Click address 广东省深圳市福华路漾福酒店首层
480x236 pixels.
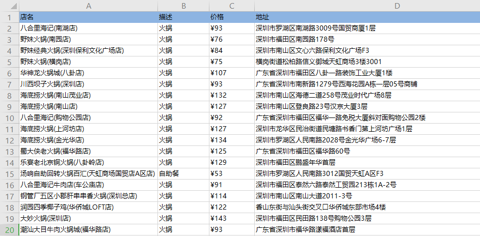click(367, 230)
